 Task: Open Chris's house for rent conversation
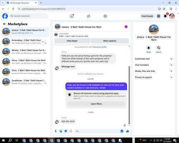click(x=25, y=72)
